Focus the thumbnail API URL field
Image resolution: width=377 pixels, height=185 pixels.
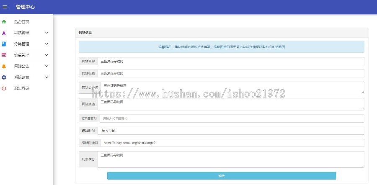[x=232, y=143]
